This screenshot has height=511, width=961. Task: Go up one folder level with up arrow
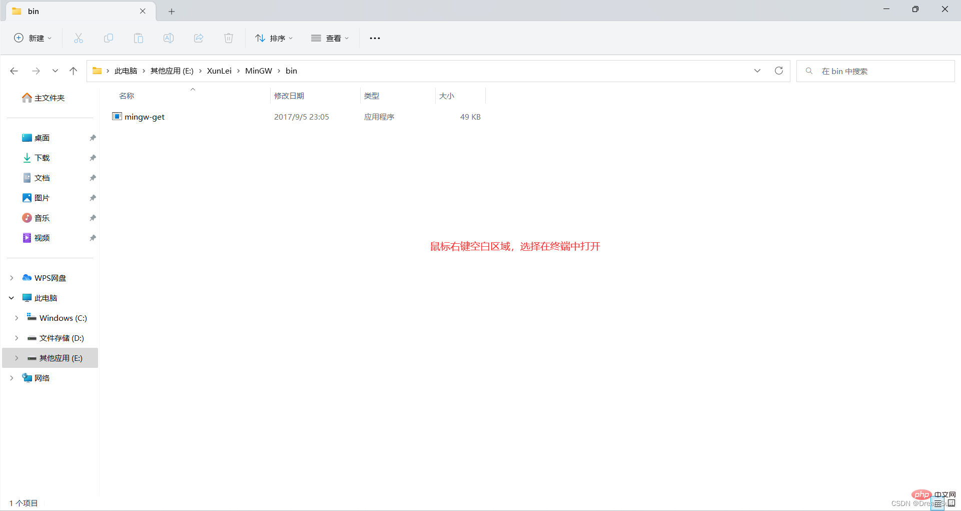pos(73,71)
